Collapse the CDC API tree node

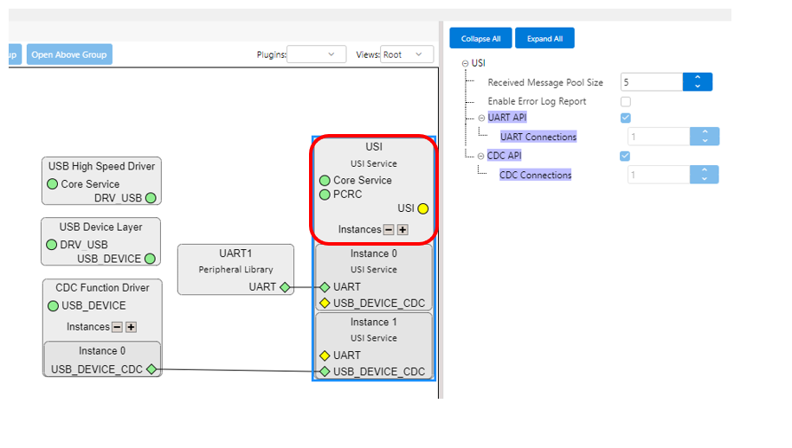481,156
